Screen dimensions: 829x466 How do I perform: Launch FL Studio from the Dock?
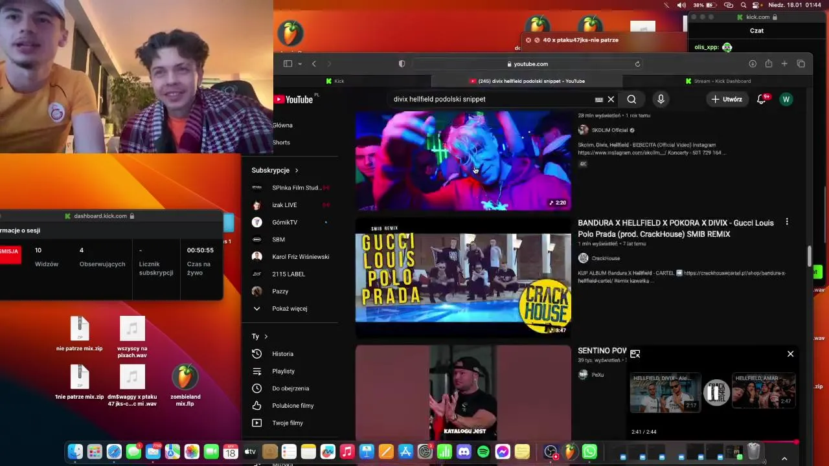tap(570, 452)
